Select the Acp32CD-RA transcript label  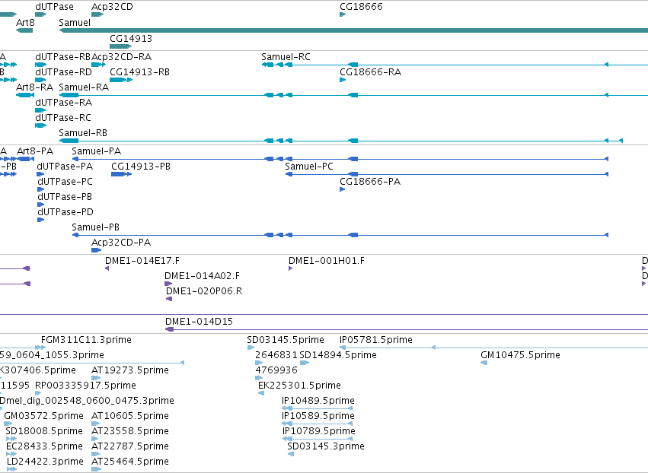click(x=122, y=56)
